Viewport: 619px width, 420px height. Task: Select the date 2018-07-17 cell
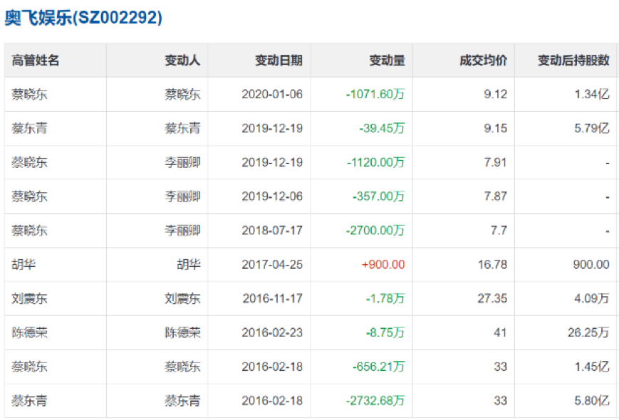[x=272, y=231]
